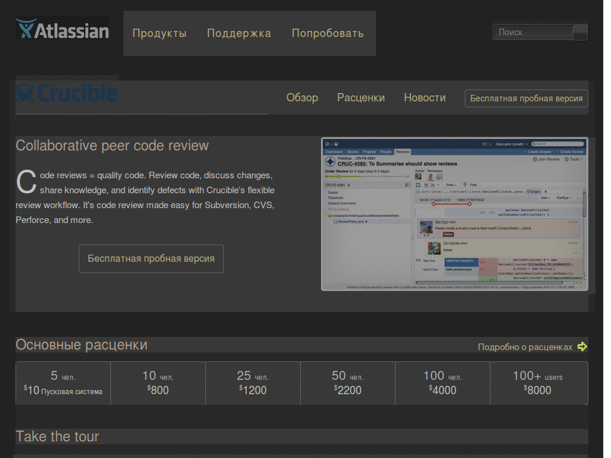Image resolution: width=611 pixels, height=458 pixels.
Task: Click the Atlassian logo
Action: click(x=62, y=29)
